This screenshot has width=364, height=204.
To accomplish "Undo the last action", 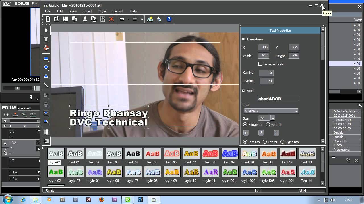I will point(122,19).
